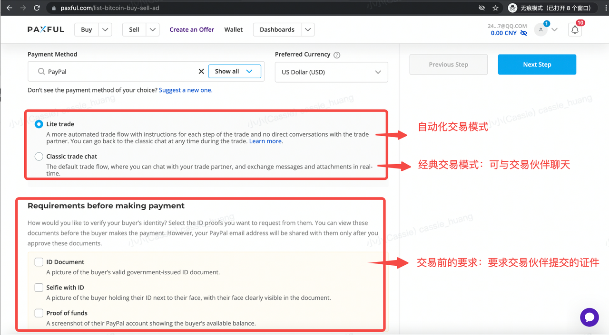This screenshot has height=335, width=609.
Task: Follow the Suggest a new one link
Action: (x=186, y=90)
